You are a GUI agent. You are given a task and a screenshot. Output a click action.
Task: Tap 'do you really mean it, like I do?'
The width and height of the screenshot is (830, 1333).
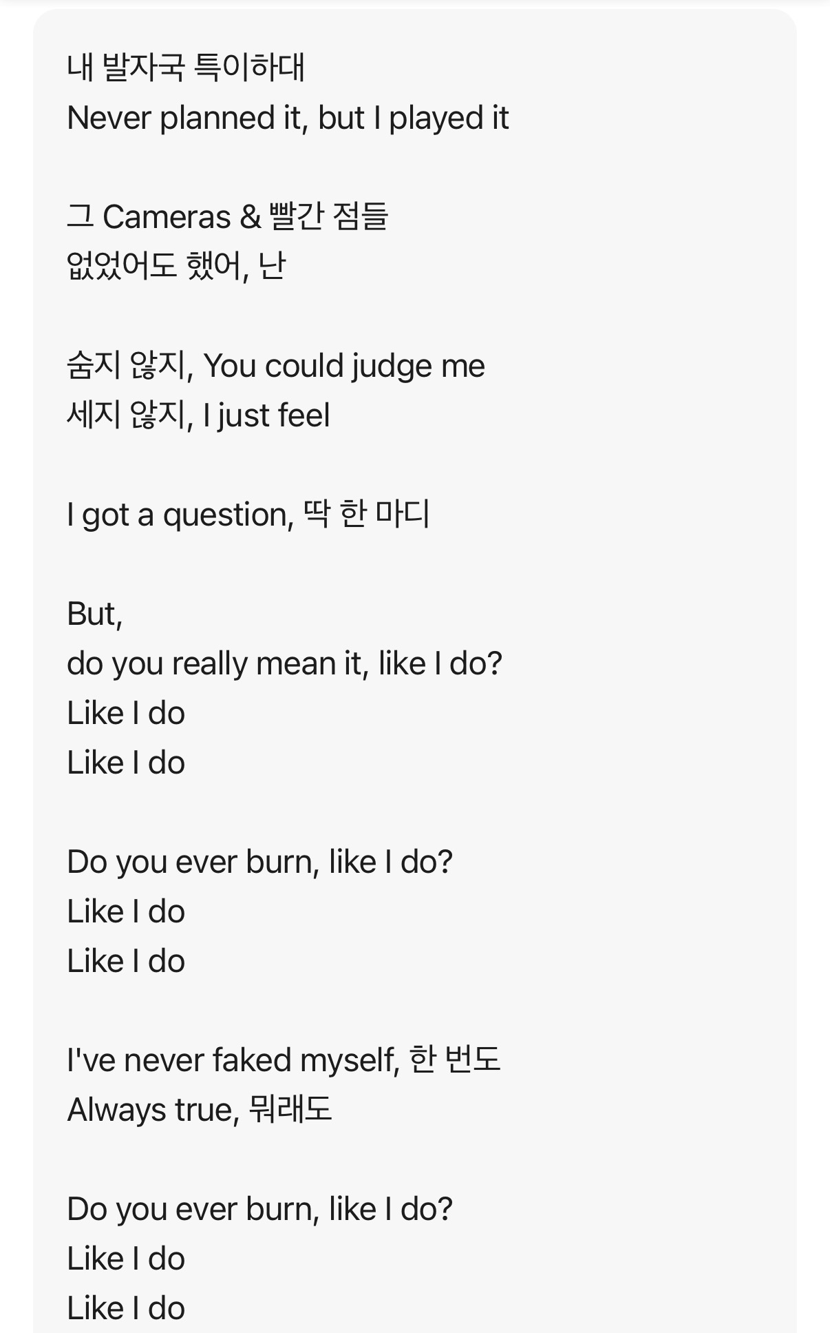285,663
